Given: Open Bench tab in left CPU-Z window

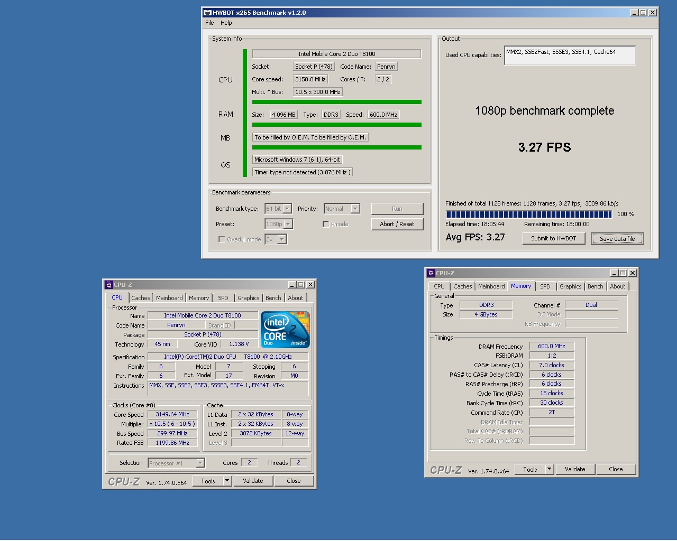Looking at the screenshot, I should coord(273,298).
